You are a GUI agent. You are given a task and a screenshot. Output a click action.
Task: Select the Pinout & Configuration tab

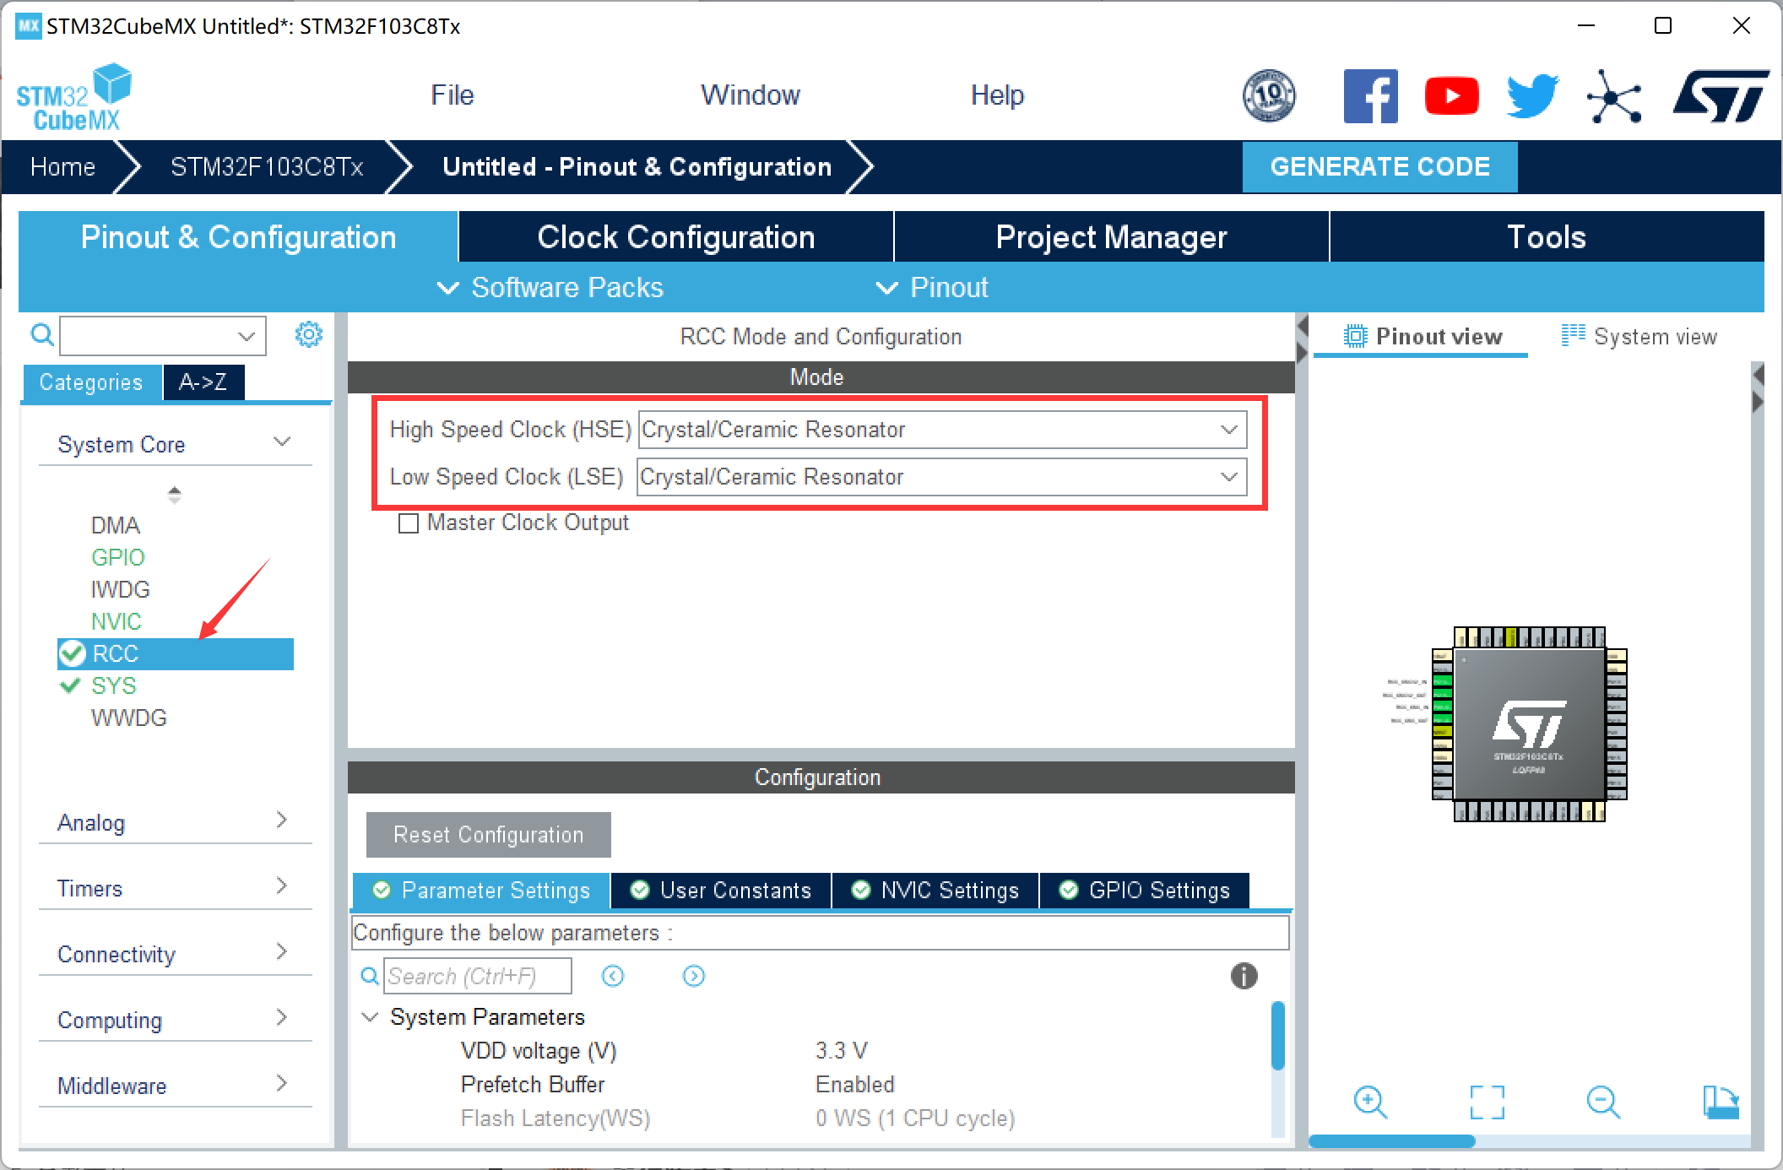[x=238, y=237]
